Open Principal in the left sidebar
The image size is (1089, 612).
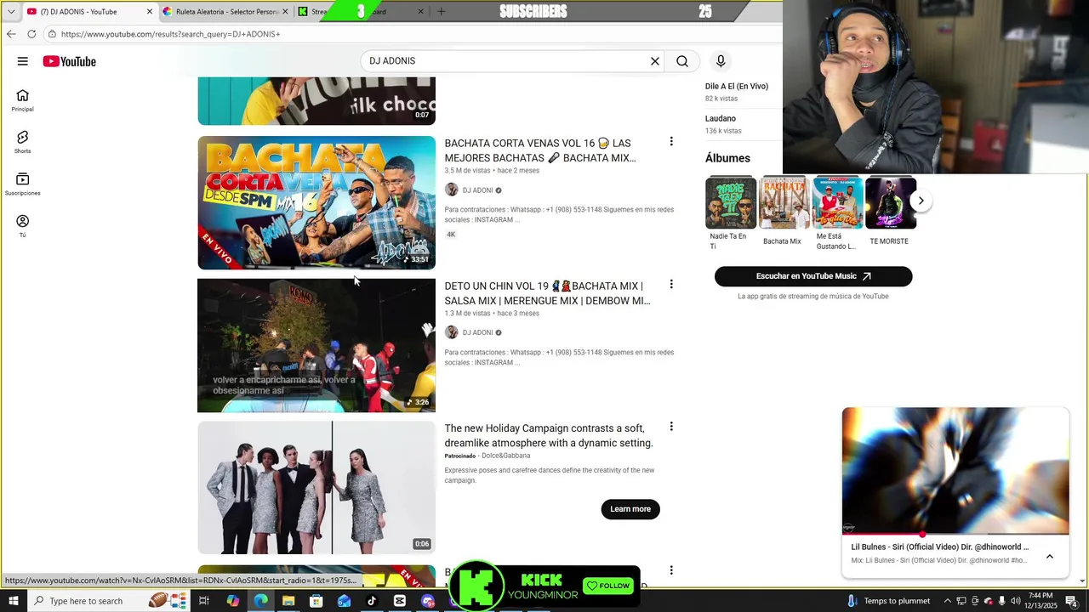pos(23,100)
